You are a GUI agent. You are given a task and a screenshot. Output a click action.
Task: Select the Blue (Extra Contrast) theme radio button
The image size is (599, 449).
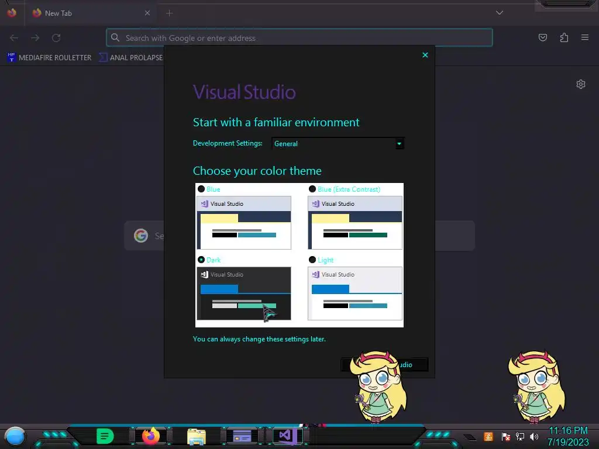[x=312, y=189]
